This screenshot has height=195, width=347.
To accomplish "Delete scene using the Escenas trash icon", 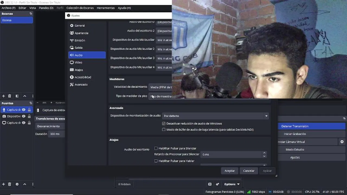I will [x=9, y=96].
